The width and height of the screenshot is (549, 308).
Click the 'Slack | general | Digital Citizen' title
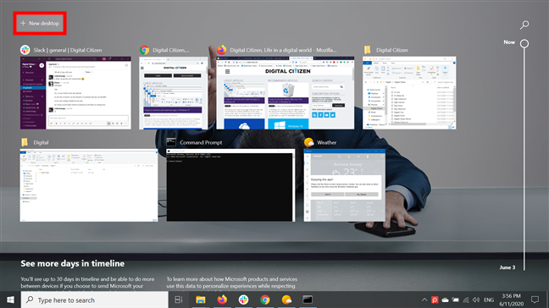click(68, 50)
